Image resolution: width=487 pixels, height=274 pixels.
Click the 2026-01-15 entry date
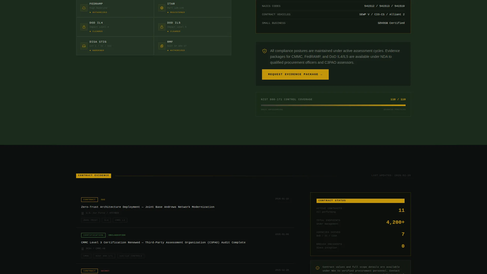coord(282,199)
